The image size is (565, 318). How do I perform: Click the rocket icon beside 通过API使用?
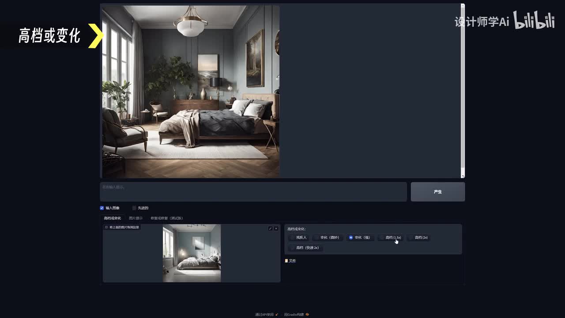tap(277, 314)
